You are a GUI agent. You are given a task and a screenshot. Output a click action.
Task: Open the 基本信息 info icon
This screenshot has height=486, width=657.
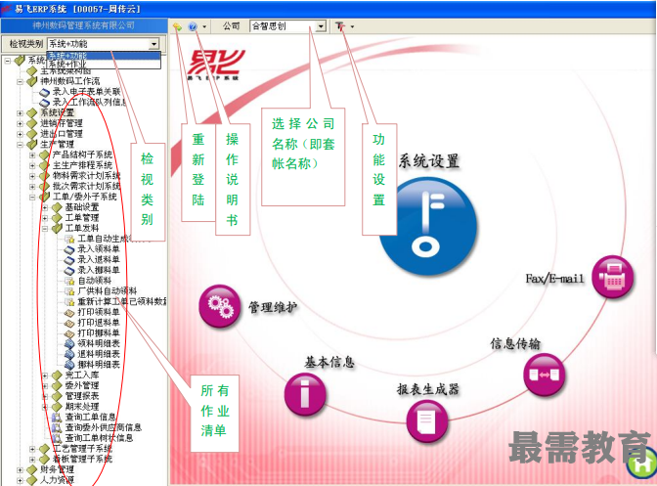(305, 394)
